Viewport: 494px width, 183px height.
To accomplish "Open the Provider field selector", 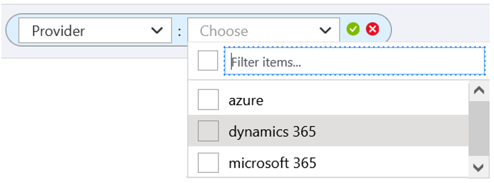I will [x=95, y=30].
